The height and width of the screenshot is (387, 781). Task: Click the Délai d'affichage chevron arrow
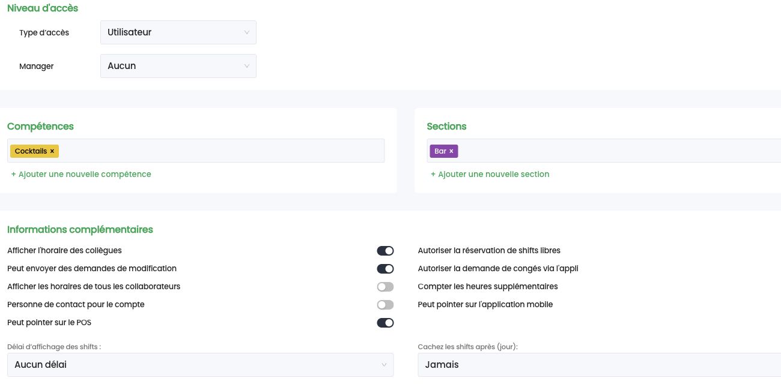pyautogui.click(x=384, y=365)
